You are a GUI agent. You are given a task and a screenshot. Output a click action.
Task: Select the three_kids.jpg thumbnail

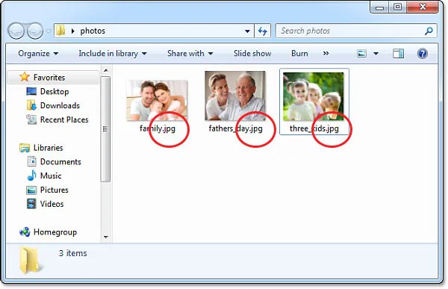coord(314,96)
